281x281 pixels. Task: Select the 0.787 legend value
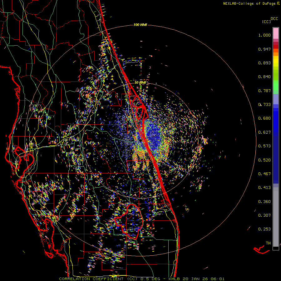tap(264, 91)
